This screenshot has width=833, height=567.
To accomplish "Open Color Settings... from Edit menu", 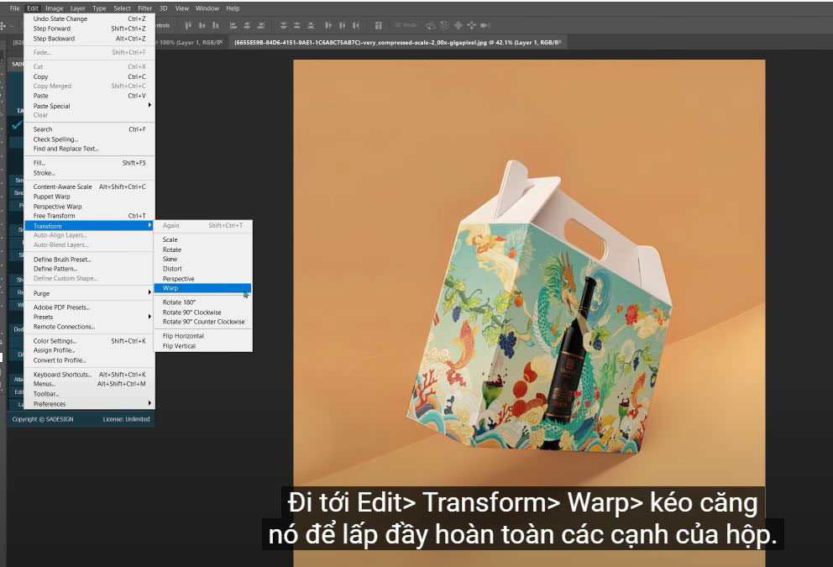I will point(89,341).
